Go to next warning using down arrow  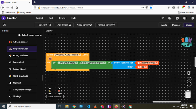click(x=50, y=94)
